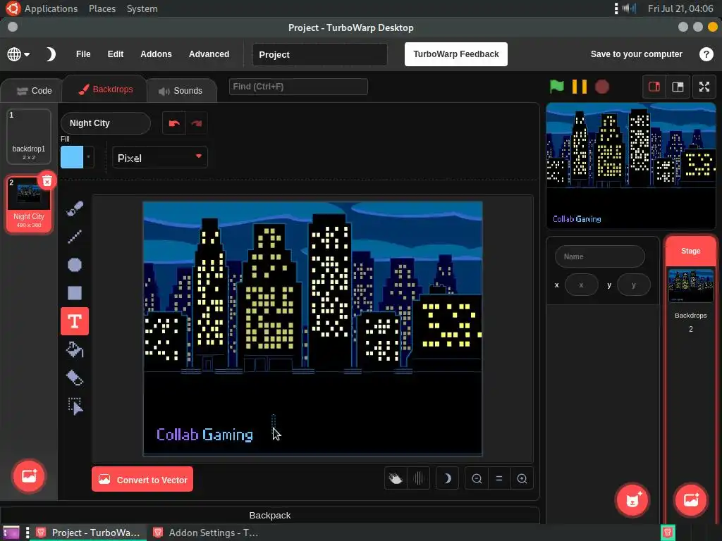
Task: Switch to Addon Settings taskbar window
Action: point(205,533)
